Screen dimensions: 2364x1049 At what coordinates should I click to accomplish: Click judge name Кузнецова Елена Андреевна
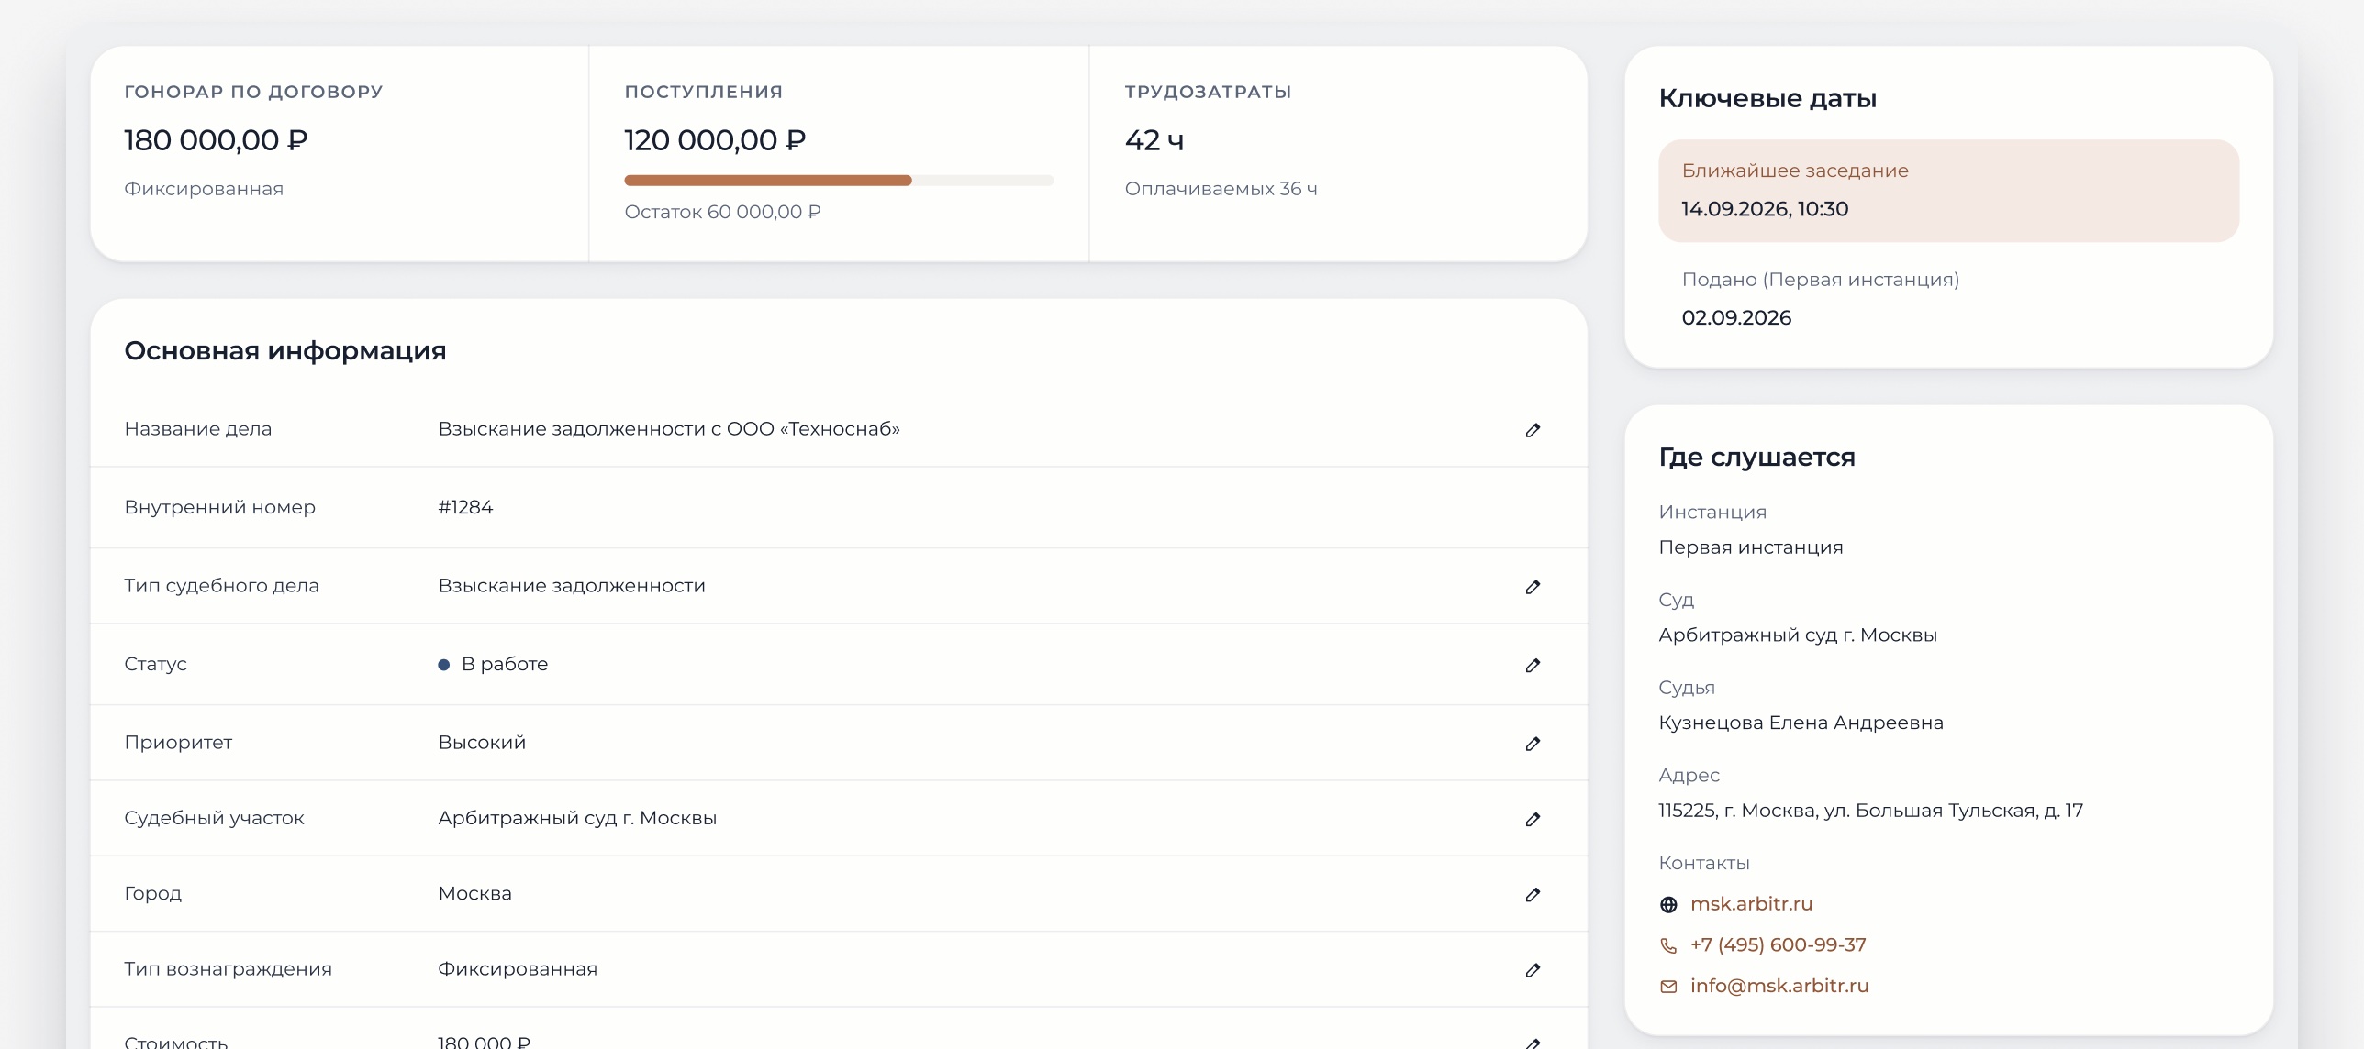coord(1801,723)
